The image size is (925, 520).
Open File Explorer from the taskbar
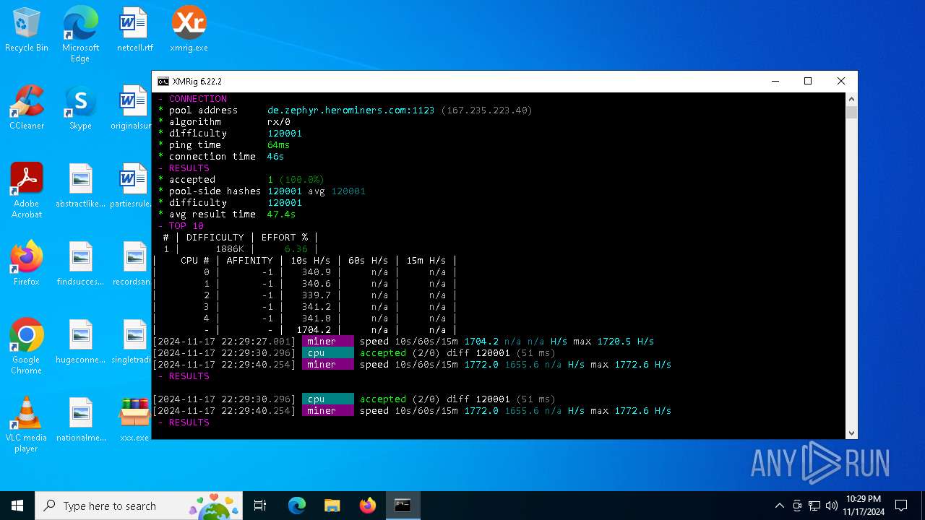tap(332, 506)
